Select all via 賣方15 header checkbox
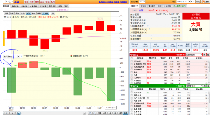This screenshot has height=115, width=210. pyautogui.click(x=132, y=89)
